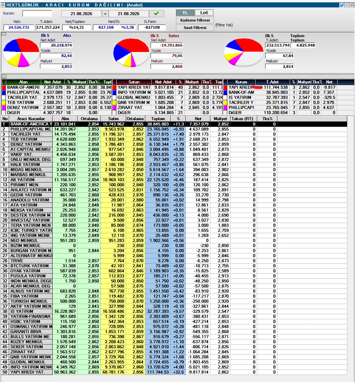Select KUZEY MENKUL row
The width and height of the screenshot is (355, 382).
(174, 342)
